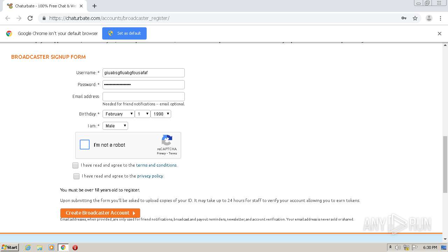Click into the Username field
448x252 pixels.
(x=143, y=73)
